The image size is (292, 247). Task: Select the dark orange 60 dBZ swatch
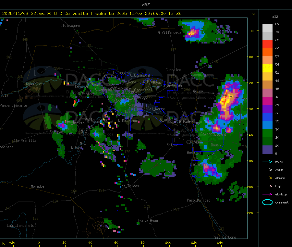point(267,52)
